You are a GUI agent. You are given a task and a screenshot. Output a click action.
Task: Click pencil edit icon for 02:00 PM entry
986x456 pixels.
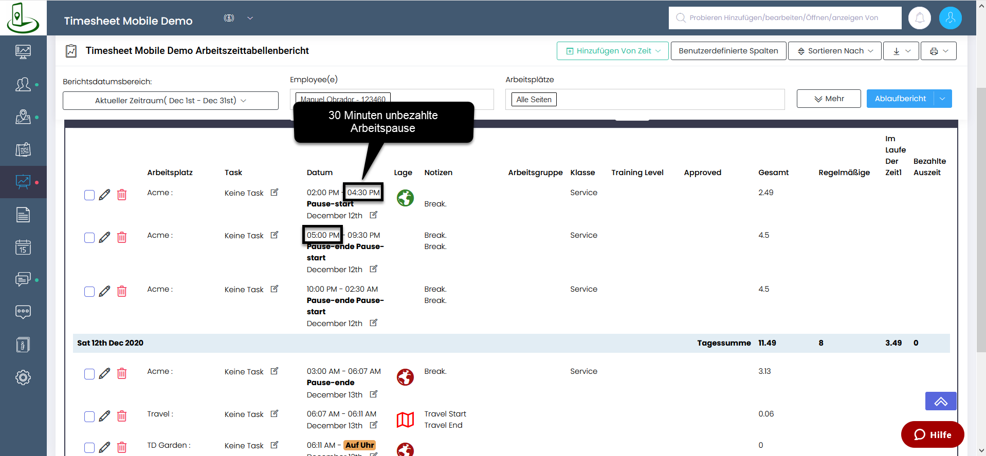coord(104,195)
